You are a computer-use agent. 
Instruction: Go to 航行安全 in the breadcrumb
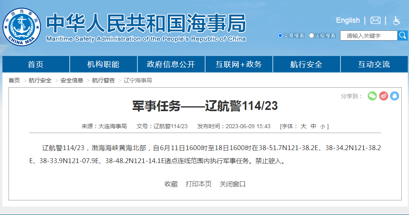tap(40, 80)
